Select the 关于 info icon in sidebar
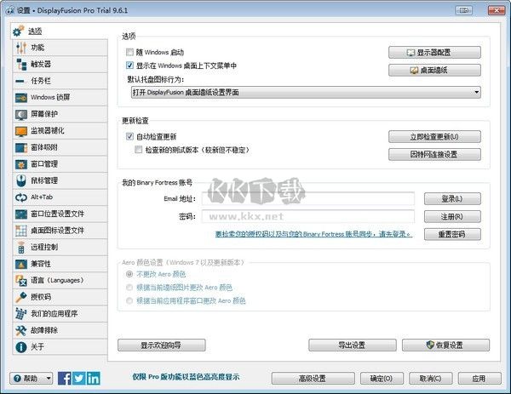 point(22,346)
